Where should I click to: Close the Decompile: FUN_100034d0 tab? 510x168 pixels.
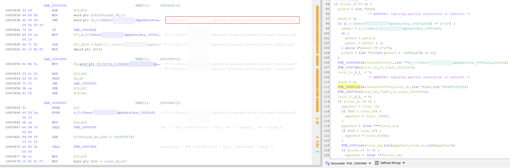pyautogui.click(x=370, y=163)
